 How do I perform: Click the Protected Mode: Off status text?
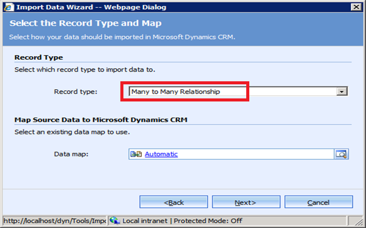tap(208, 221)
